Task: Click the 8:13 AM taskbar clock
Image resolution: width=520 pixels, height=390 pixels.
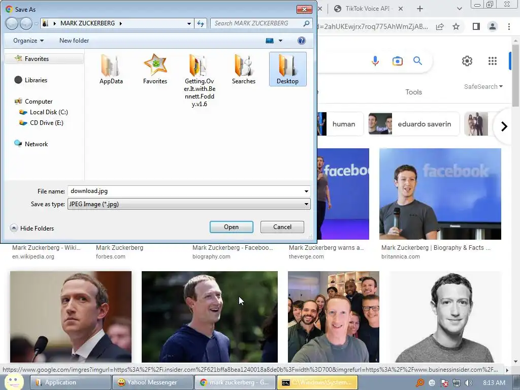Action: click(x=494, y=383)
